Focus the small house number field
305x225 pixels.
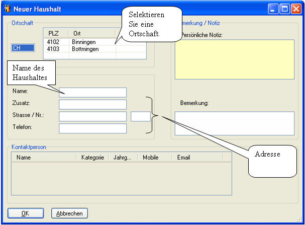tap(140, 116)
